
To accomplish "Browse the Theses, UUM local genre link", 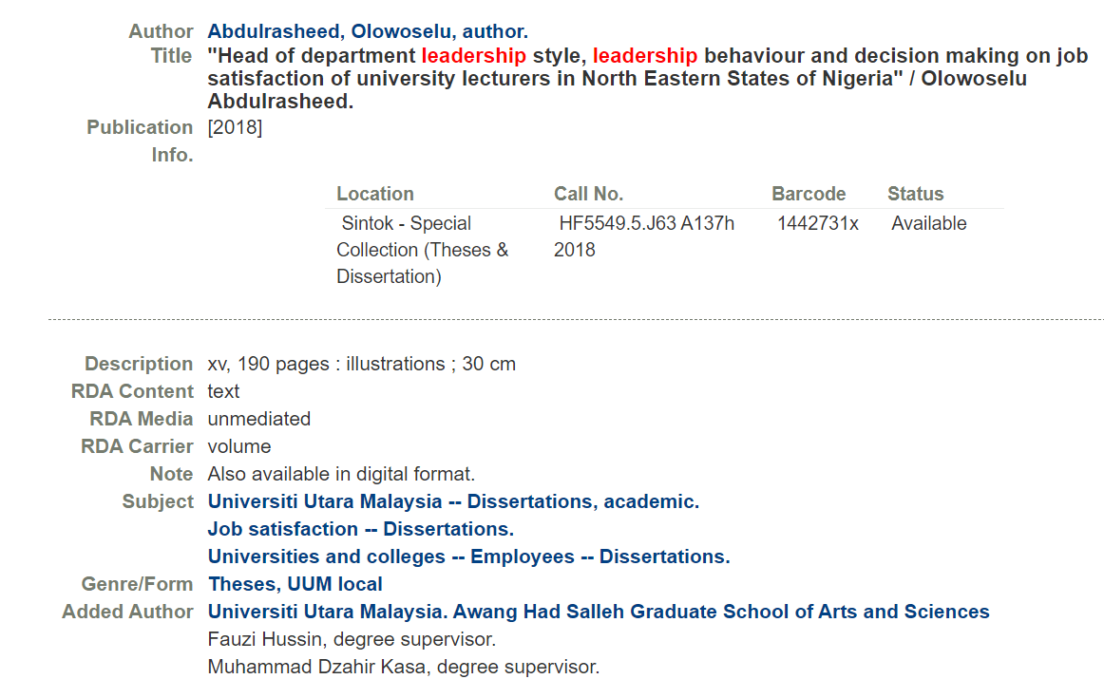I will [x=295, y=584].
